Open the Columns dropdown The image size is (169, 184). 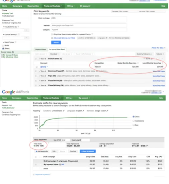pyautogui.click(x=160, y=54)
